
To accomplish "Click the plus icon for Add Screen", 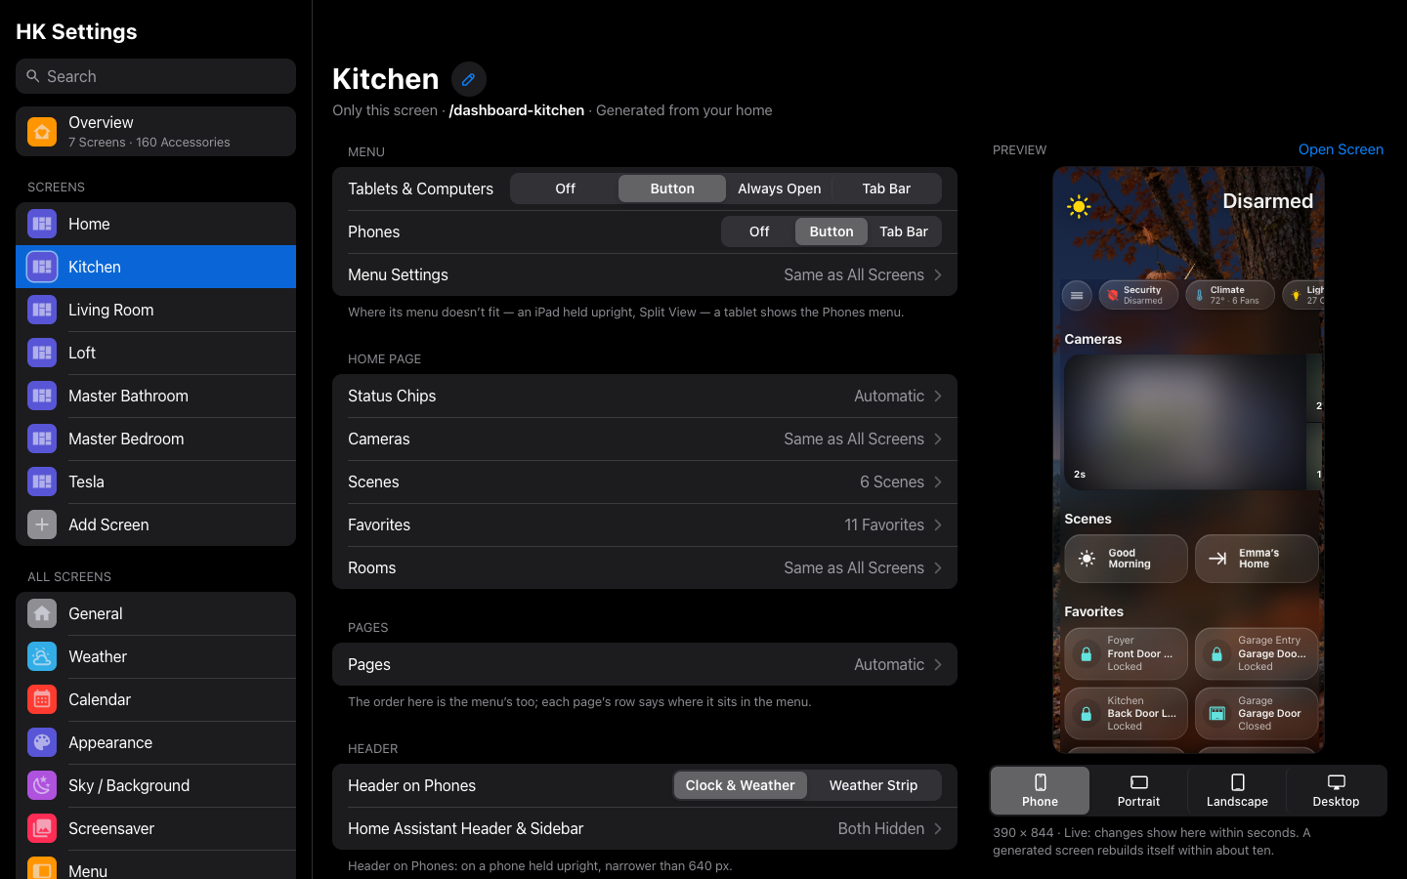I will pyautogui.click(x=42, y=524).
